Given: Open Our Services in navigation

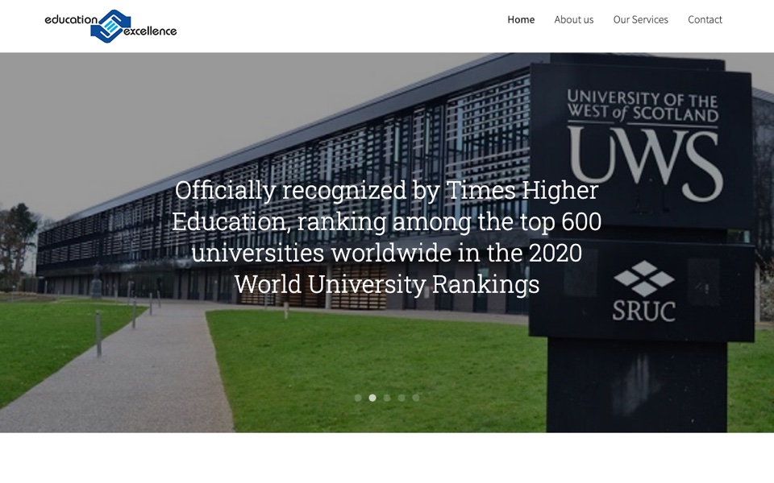Looking at the screenshot, I should point(640,19).
